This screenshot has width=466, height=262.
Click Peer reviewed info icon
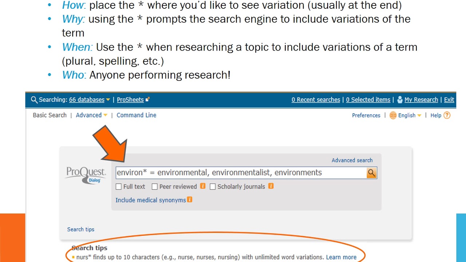click(203, 186)
